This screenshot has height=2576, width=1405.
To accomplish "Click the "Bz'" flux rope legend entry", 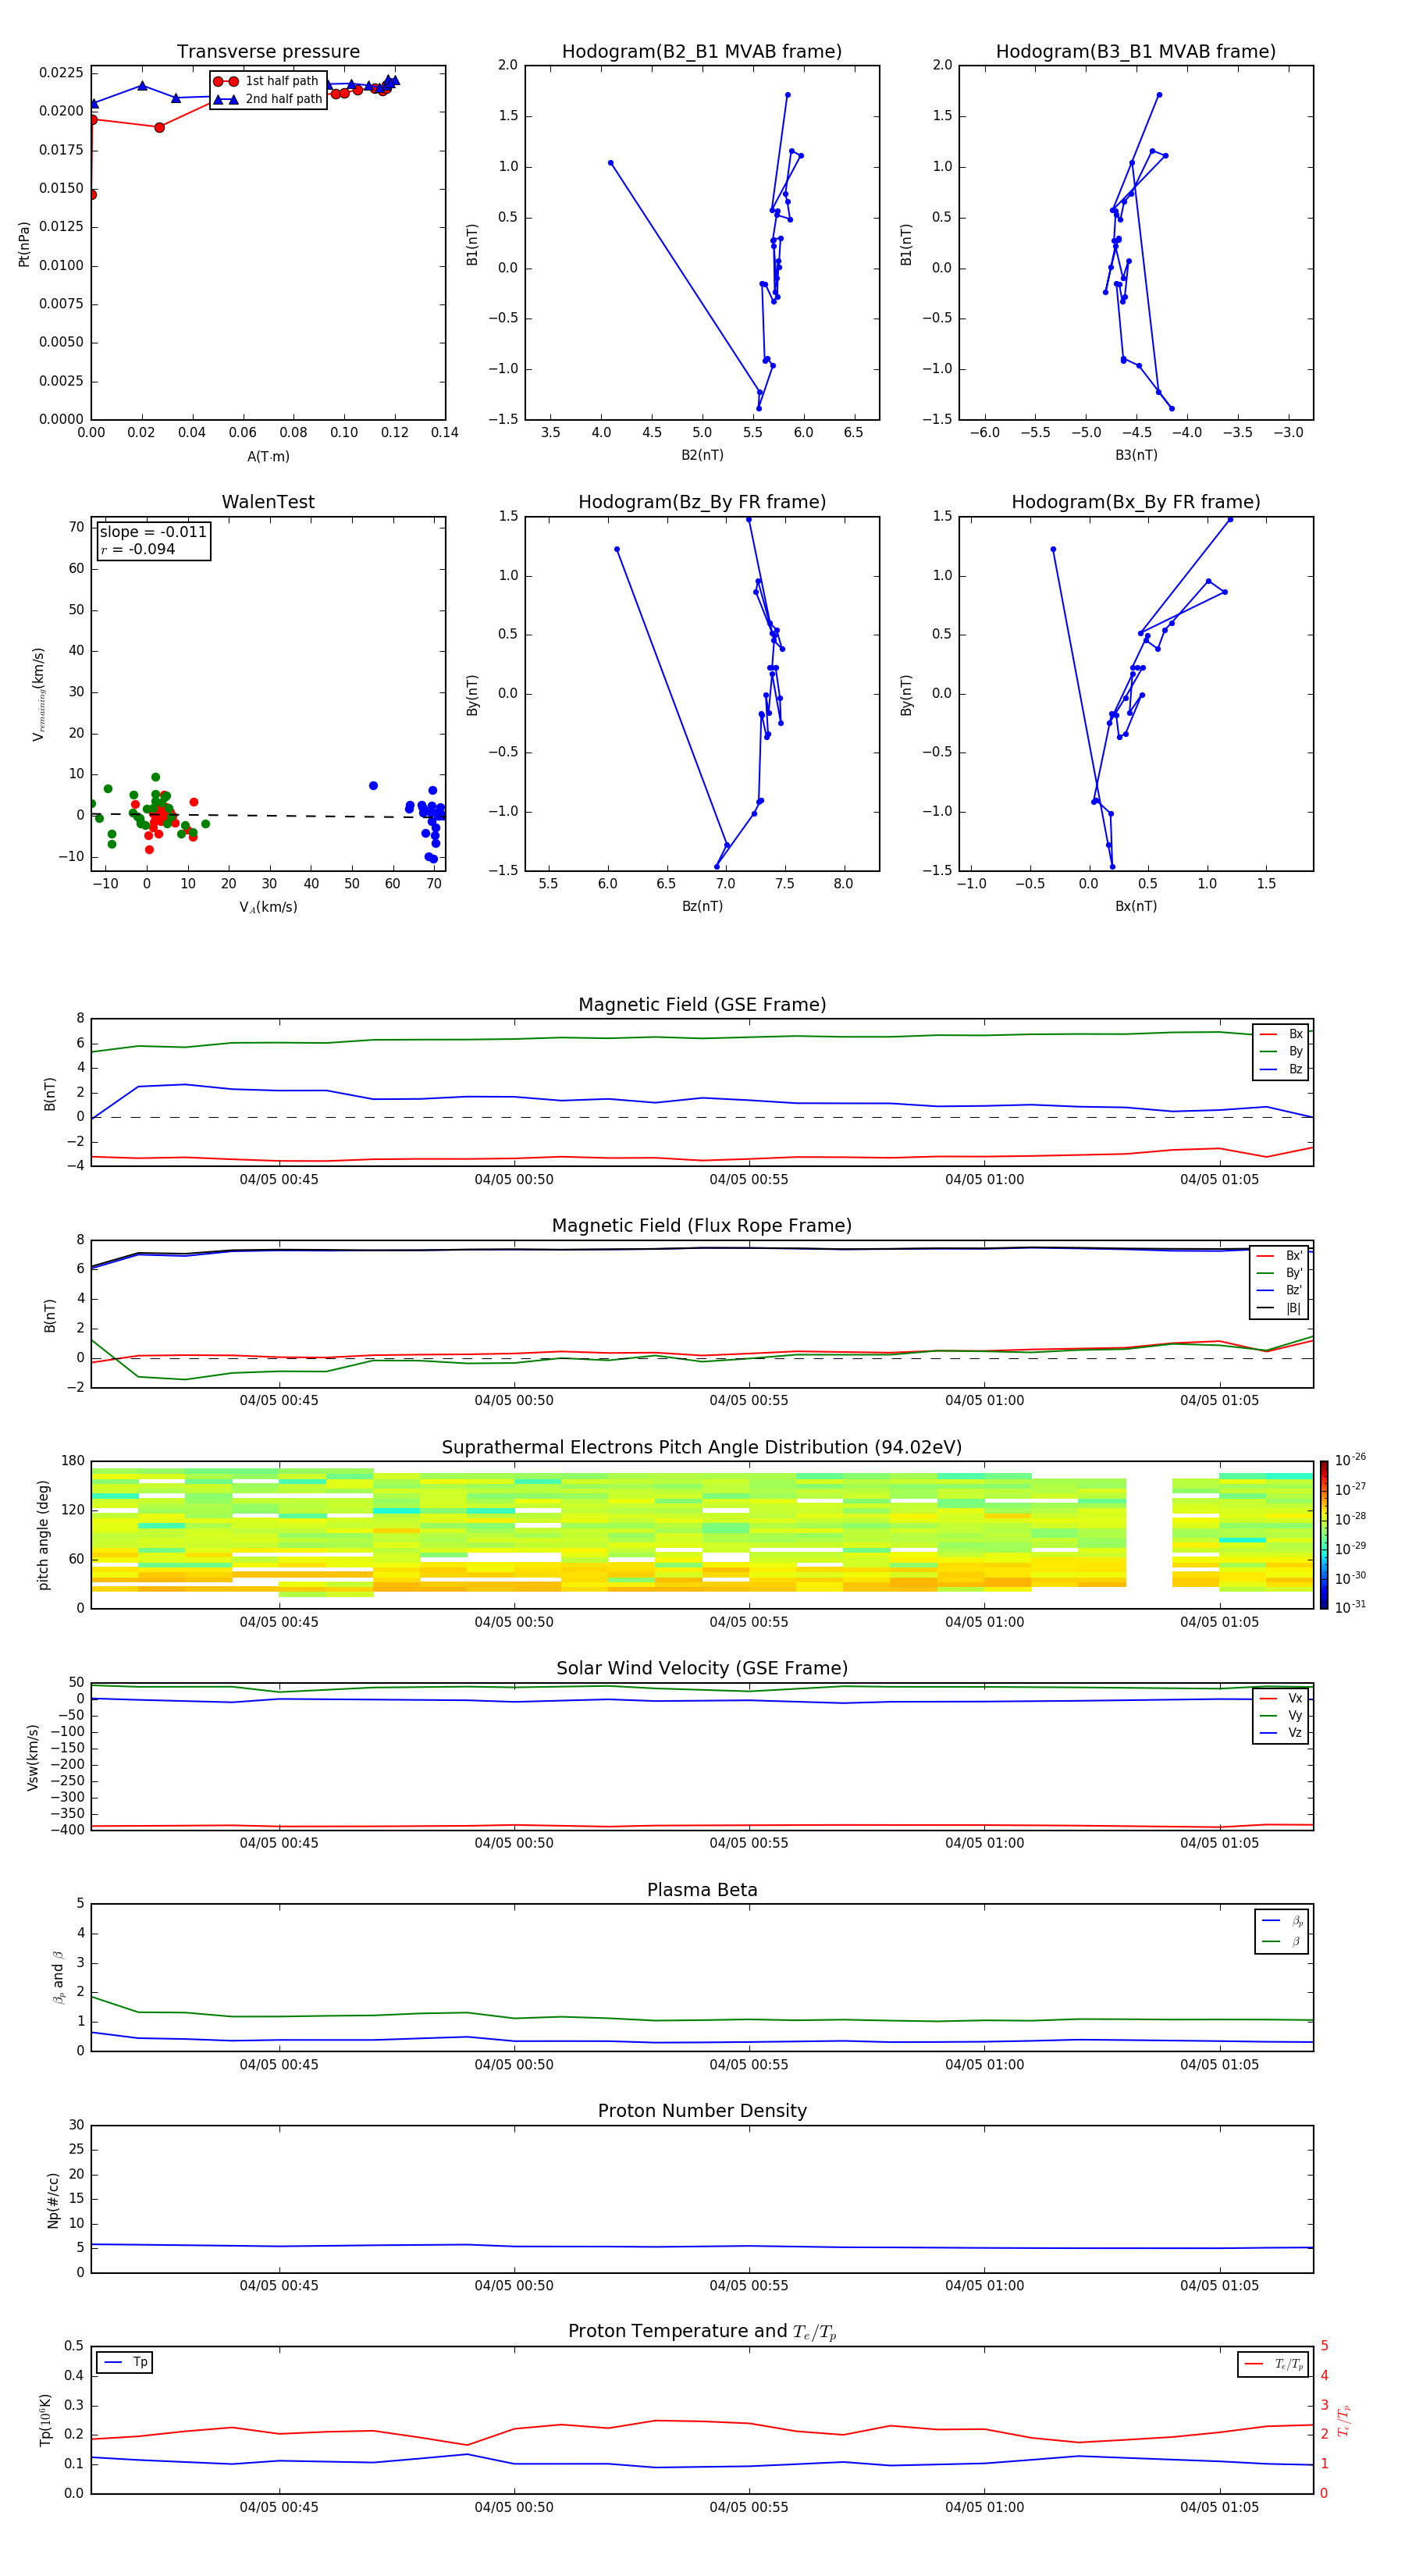I will coord(1280,1291).
